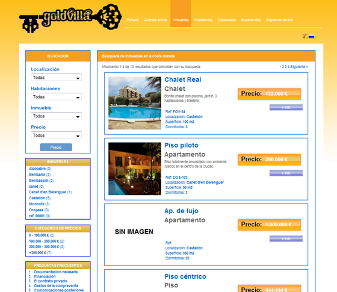Viewport: 337px width, 292px height.
Task: Open FAQ Documentación necesaria
Action: pyautogui.click(x=56, y=272)
